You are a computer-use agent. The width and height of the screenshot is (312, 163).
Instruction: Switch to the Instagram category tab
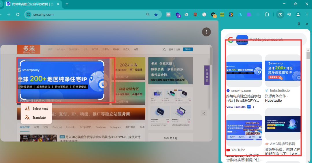[x=116, y=127]
